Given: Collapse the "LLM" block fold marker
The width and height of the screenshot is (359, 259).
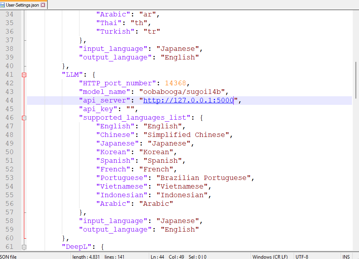Looking at the screenshot, I should 24,75.
